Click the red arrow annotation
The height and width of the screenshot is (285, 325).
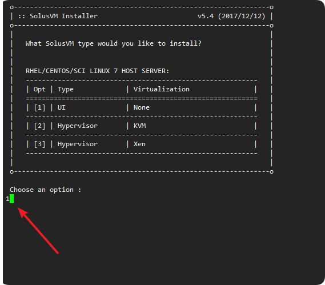(38, 230)
